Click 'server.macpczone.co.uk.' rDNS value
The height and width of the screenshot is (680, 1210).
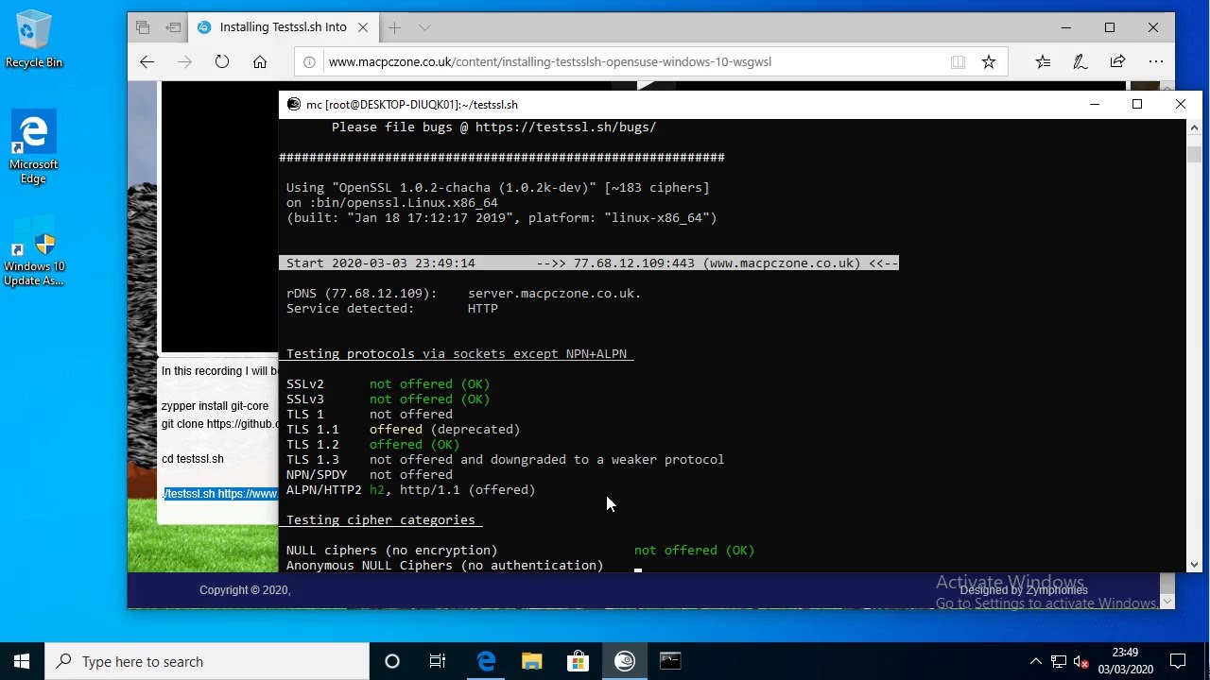554,294
